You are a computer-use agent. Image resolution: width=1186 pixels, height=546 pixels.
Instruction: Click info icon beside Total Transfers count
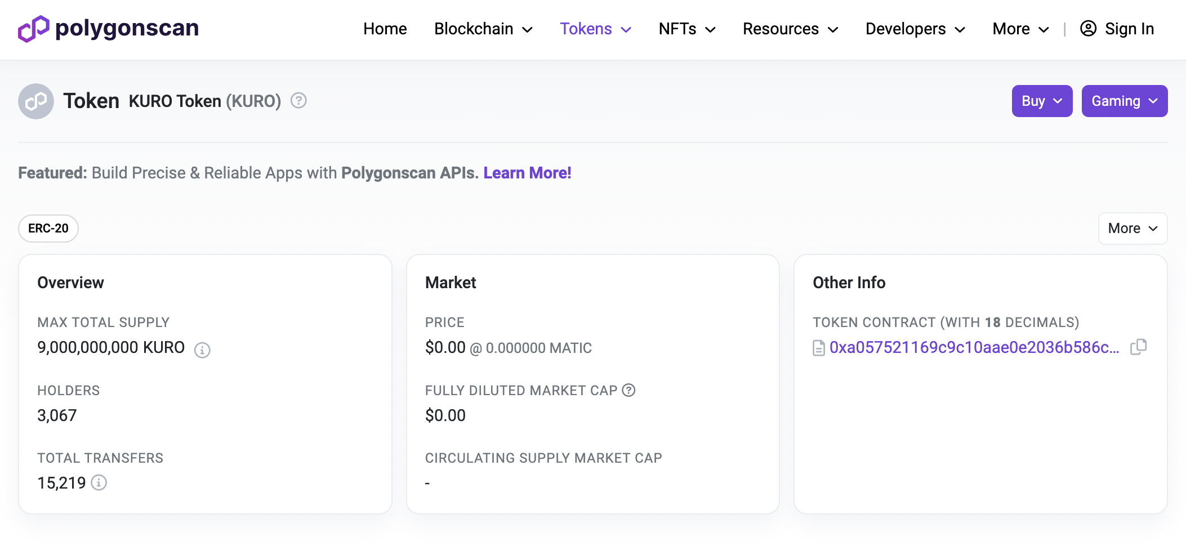coord(99,483)
